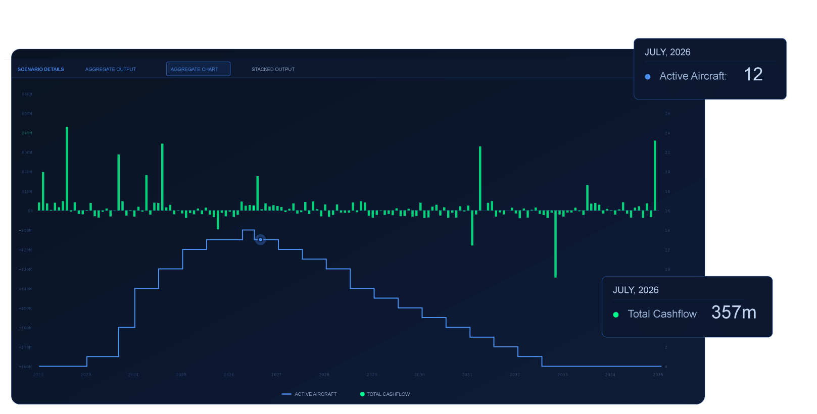
Task: Click the Total Cashflow value 357m
Action: (734, 313)
